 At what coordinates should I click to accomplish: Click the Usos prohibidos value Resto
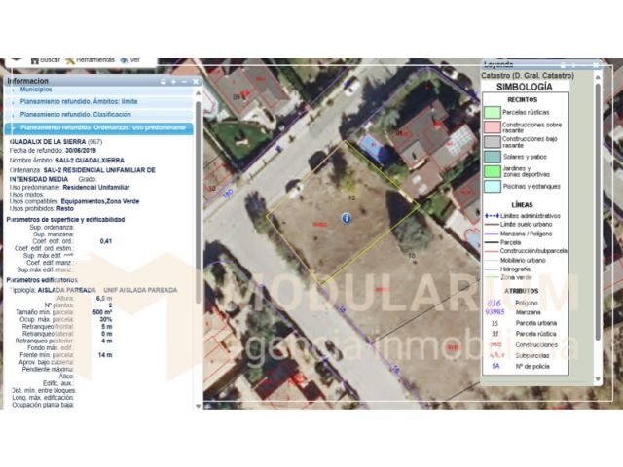click(65, 208)
